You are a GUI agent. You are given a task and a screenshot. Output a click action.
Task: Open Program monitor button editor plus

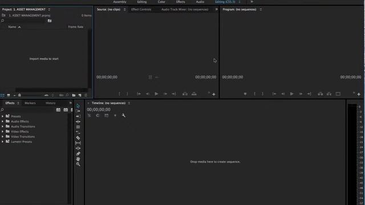coord(359,94)
